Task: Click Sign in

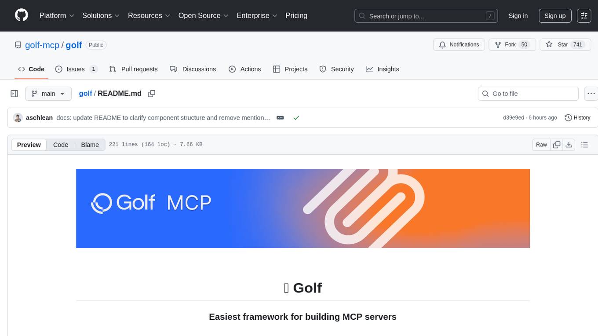Action: click(x=518, y=16)
